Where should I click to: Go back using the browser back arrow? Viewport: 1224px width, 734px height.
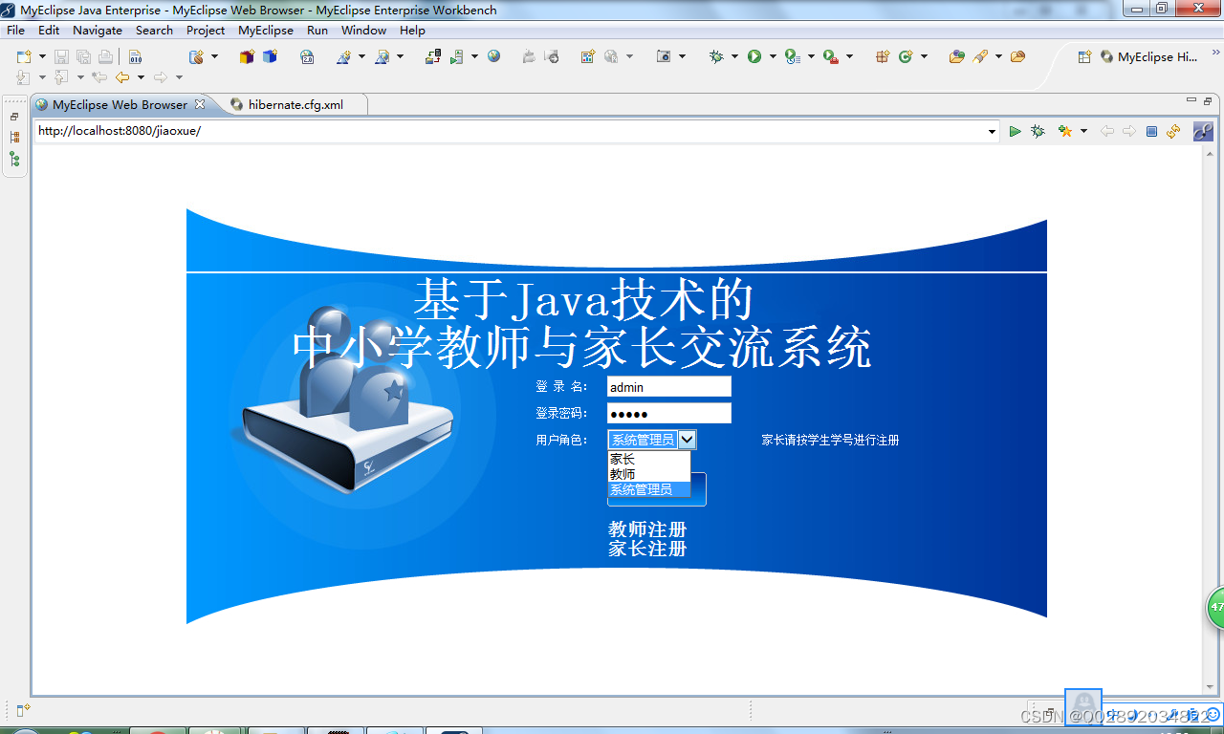point(1107,131)
